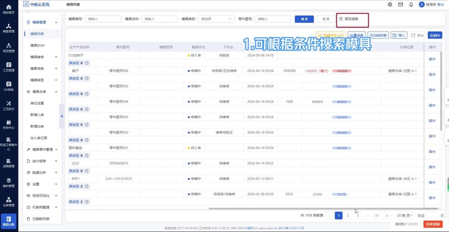Screen dimensions: 449x232
Task: Open the 工艺管理 module icon
Action: tap(9, 67)
